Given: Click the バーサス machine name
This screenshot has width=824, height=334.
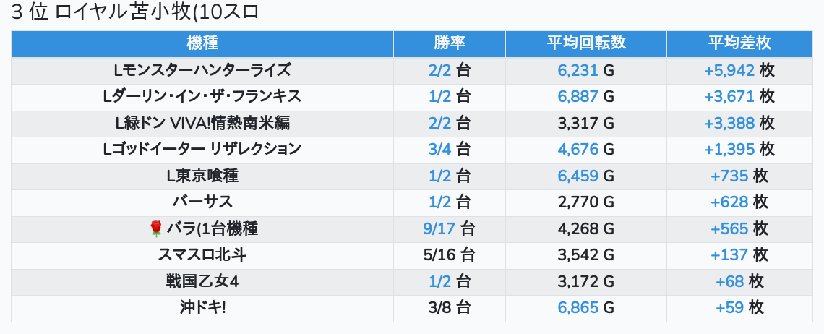Looking at the screenshot, I should tap(202, 202).
